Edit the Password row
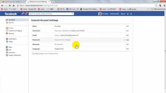 pyautogui.click(x=127, y=40)
